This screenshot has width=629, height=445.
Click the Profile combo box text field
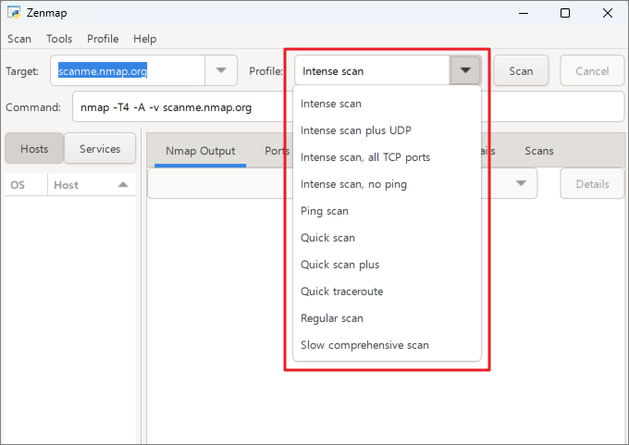[x=372, y=71]
